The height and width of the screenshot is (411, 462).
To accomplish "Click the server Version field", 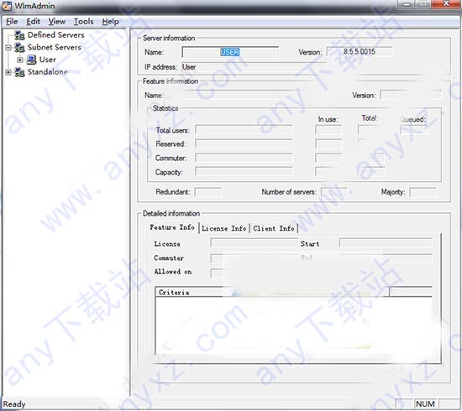I will (x=360, y=52).
